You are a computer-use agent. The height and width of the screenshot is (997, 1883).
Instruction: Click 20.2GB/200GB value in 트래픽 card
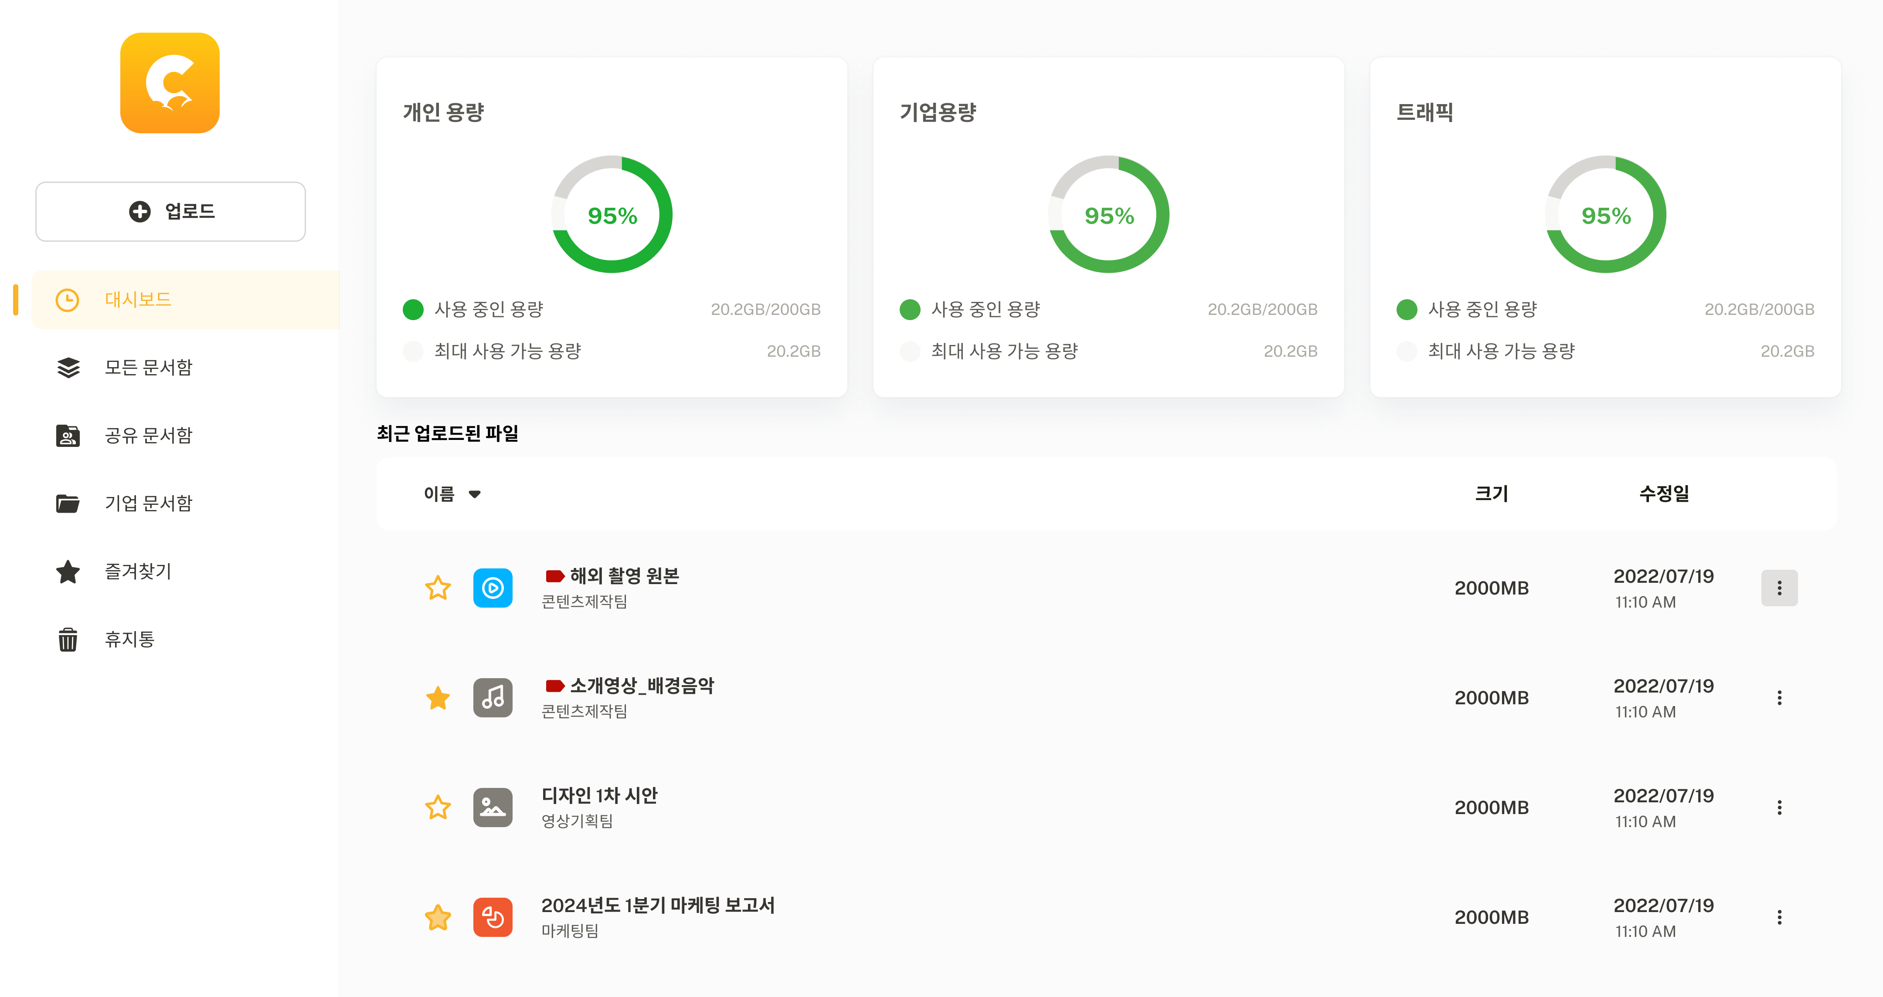(x=1760, y=310)
